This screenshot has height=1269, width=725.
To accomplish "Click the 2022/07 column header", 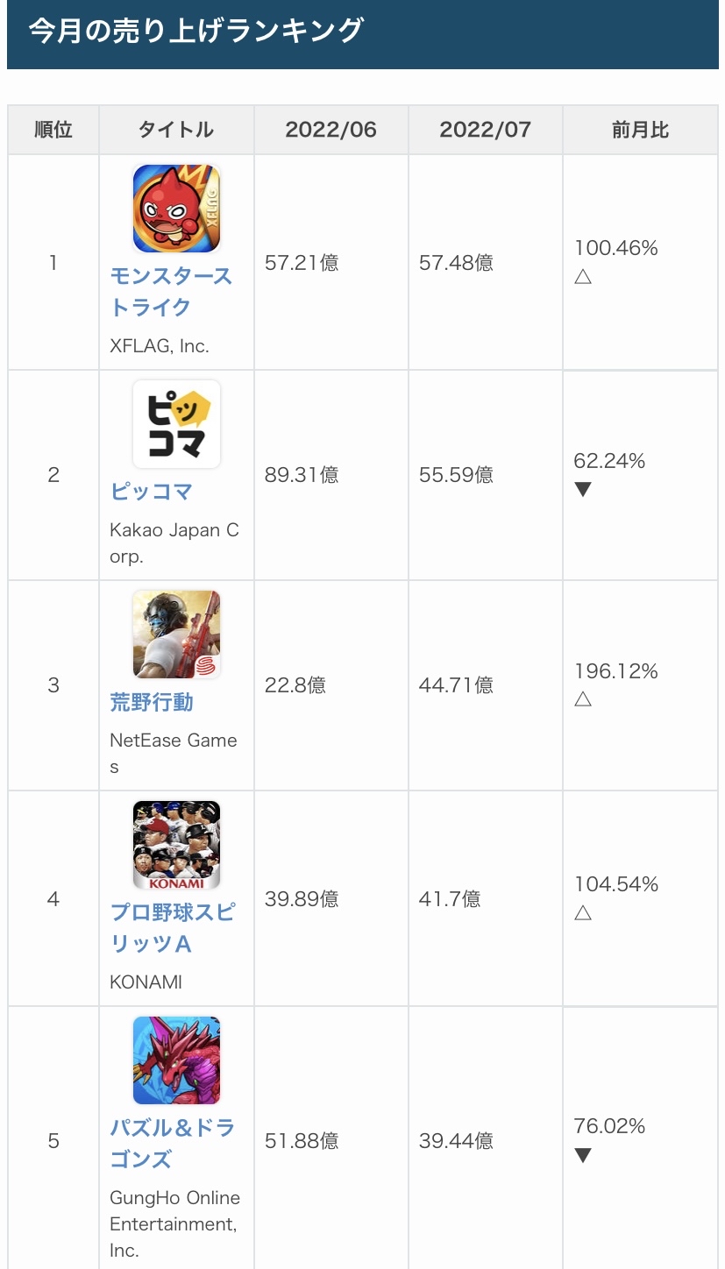I will [485, 130].
